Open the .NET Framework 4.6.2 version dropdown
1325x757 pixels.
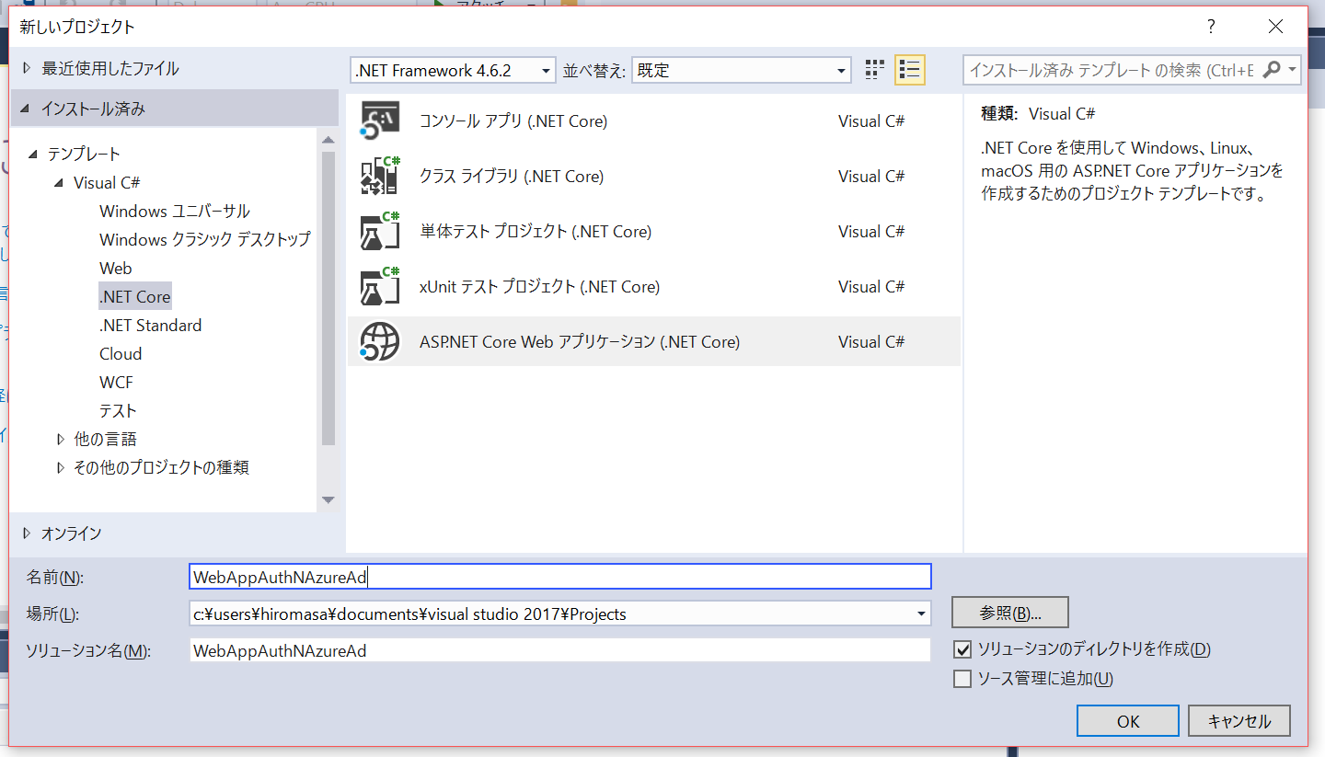(x=545, y=69)
